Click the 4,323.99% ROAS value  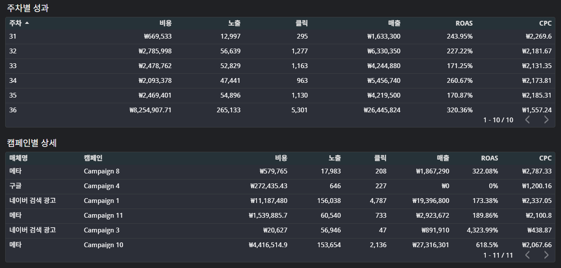tap(482, 230)
